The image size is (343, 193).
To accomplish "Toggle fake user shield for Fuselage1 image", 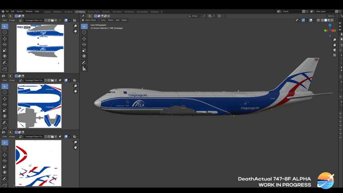I will [x=46, y=20].
